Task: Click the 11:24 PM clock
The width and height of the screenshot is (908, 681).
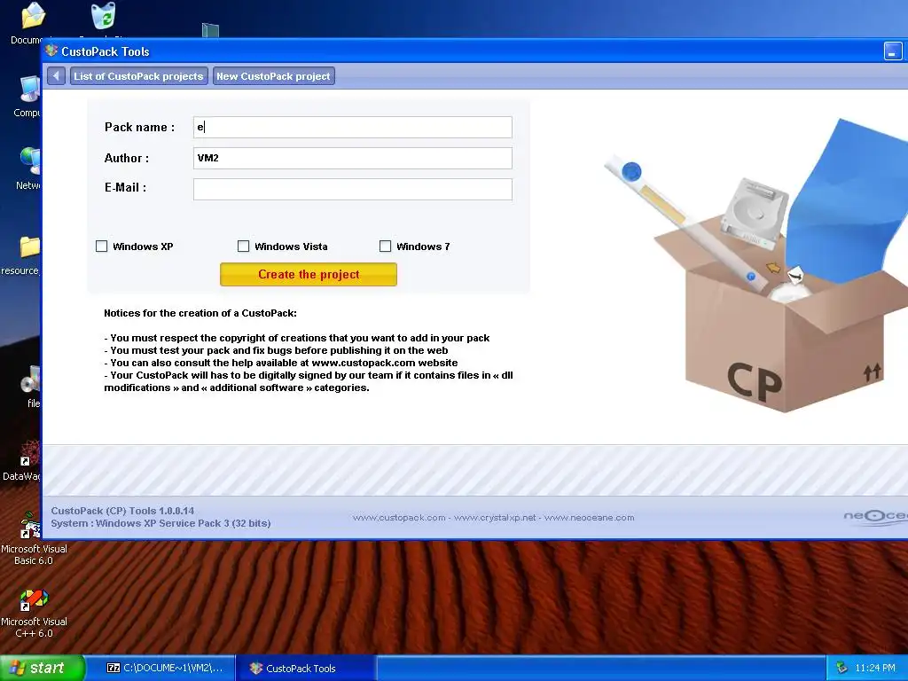Action: pos(874,669)
